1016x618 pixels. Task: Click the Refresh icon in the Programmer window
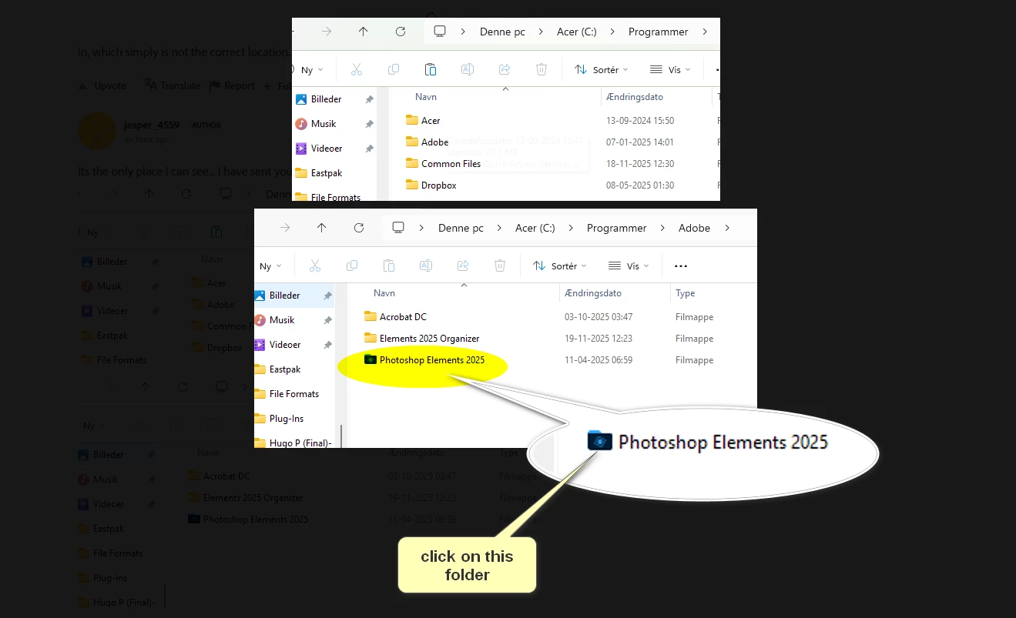(x=401, y=32)
